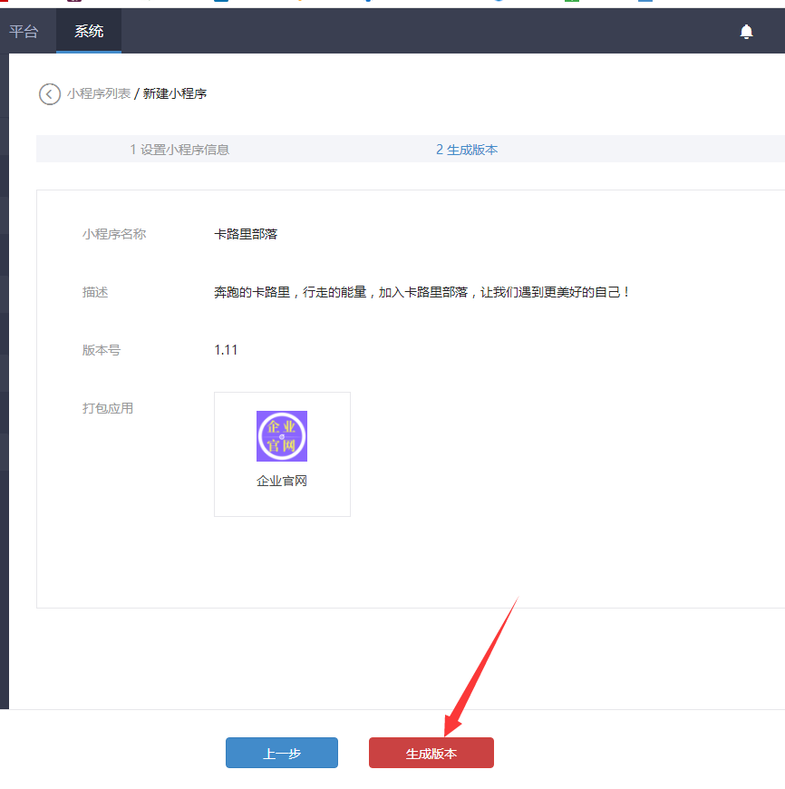Select step 2 生成版本 in wizard
The height and width of the screenshot is (789, 785).
click(467, 150)
